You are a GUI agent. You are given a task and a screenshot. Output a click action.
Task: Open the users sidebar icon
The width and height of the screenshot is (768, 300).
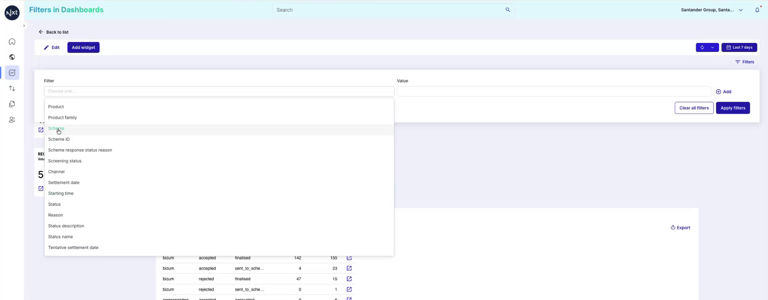click(12, 120)
